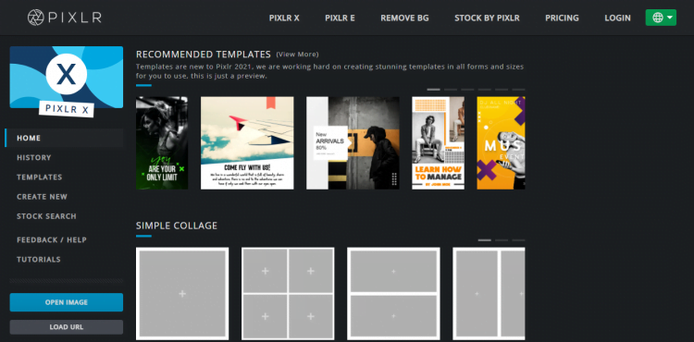The height and width of the screenshot is (342, 694).
Task: Select HOME in the sidebar
Action: click(64, 138)
